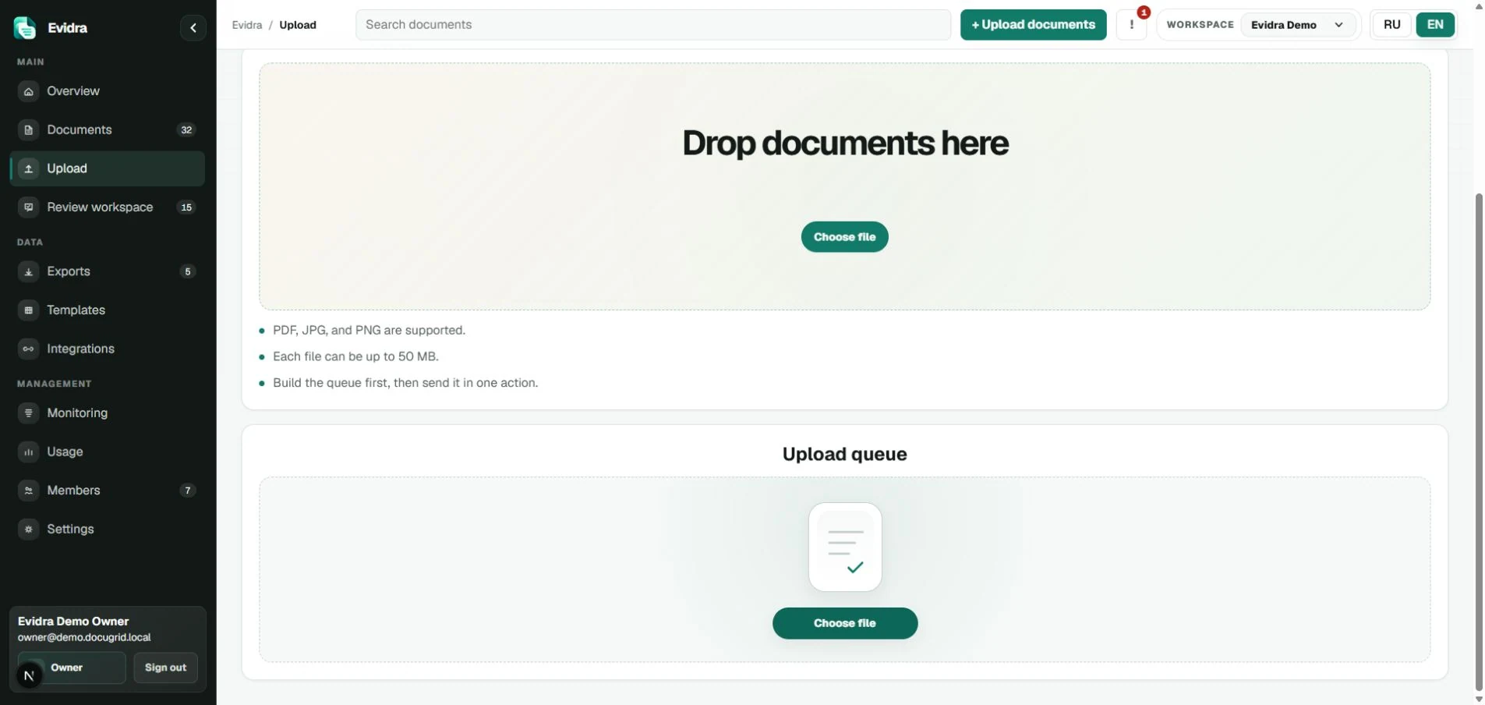Screen dimensions: 1485x705
Task: Click the 'PDF, JPG, and PNG are supported.' note
Action: click(x=369, y=331)
